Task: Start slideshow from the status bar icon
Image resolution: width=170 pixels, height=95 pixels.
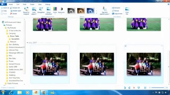Action: 139,88
